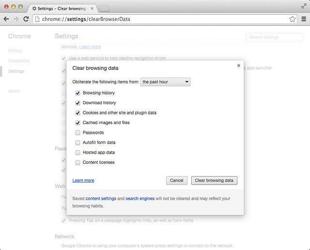Uncheck the Browsing history checkbox
This screenshot has height=250, width=310.
(77, 93)
